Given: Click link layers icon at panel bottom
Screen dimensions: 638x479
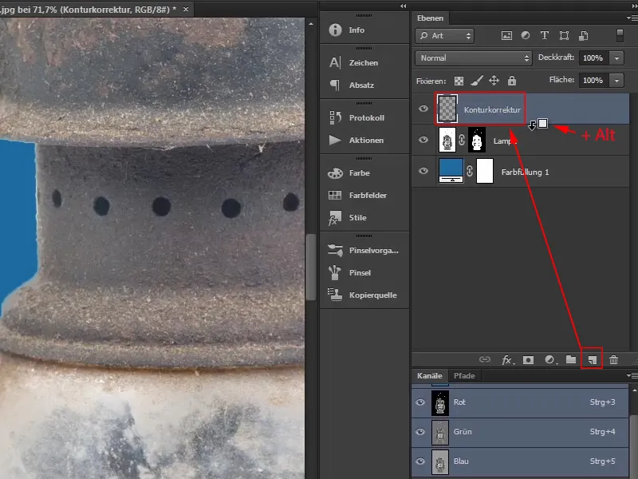Looking at the screenshot, I should (x=485, y=359).
